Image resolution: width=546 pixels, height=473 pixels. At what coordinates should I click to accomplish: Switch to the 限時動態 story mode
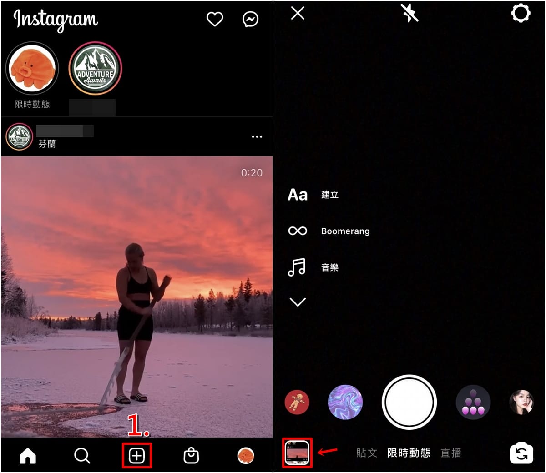pyautogui.click(x=409, y=453)
